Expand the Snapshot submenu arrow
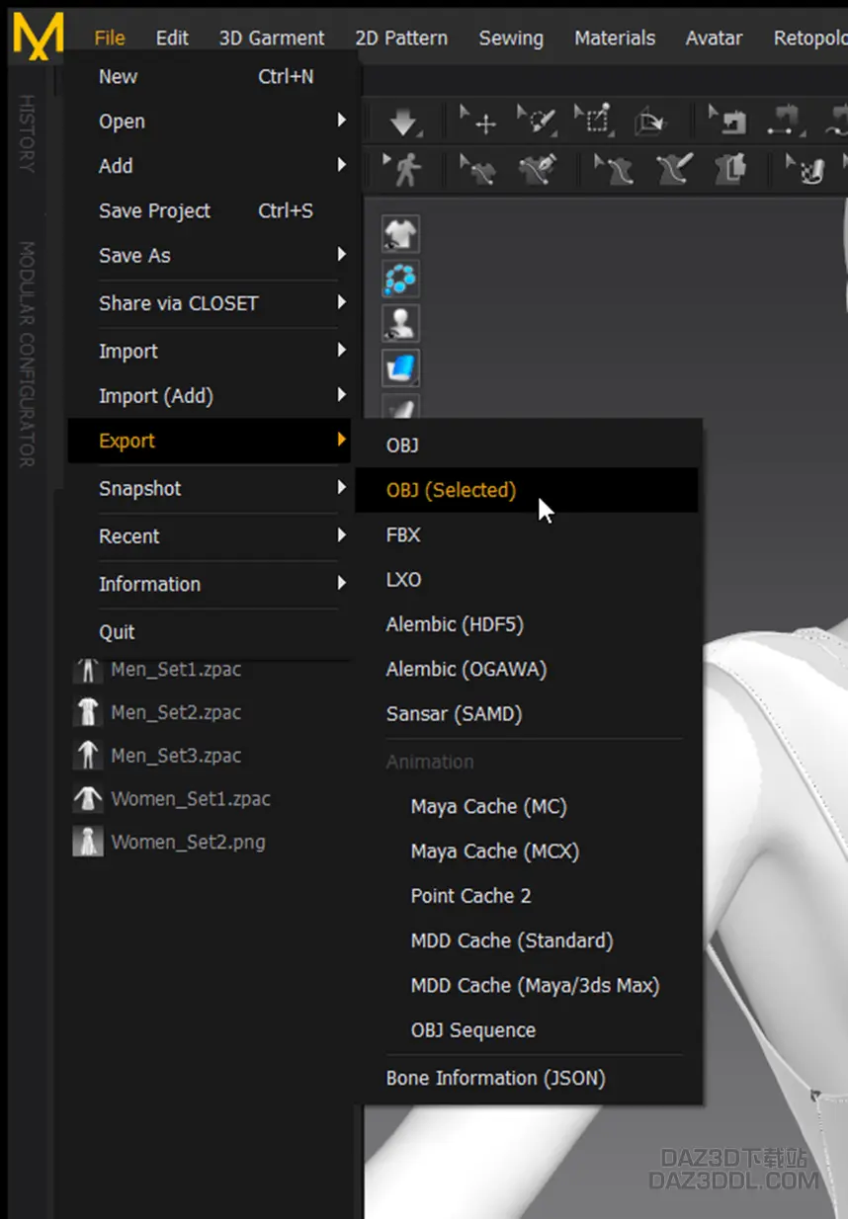 342,488
